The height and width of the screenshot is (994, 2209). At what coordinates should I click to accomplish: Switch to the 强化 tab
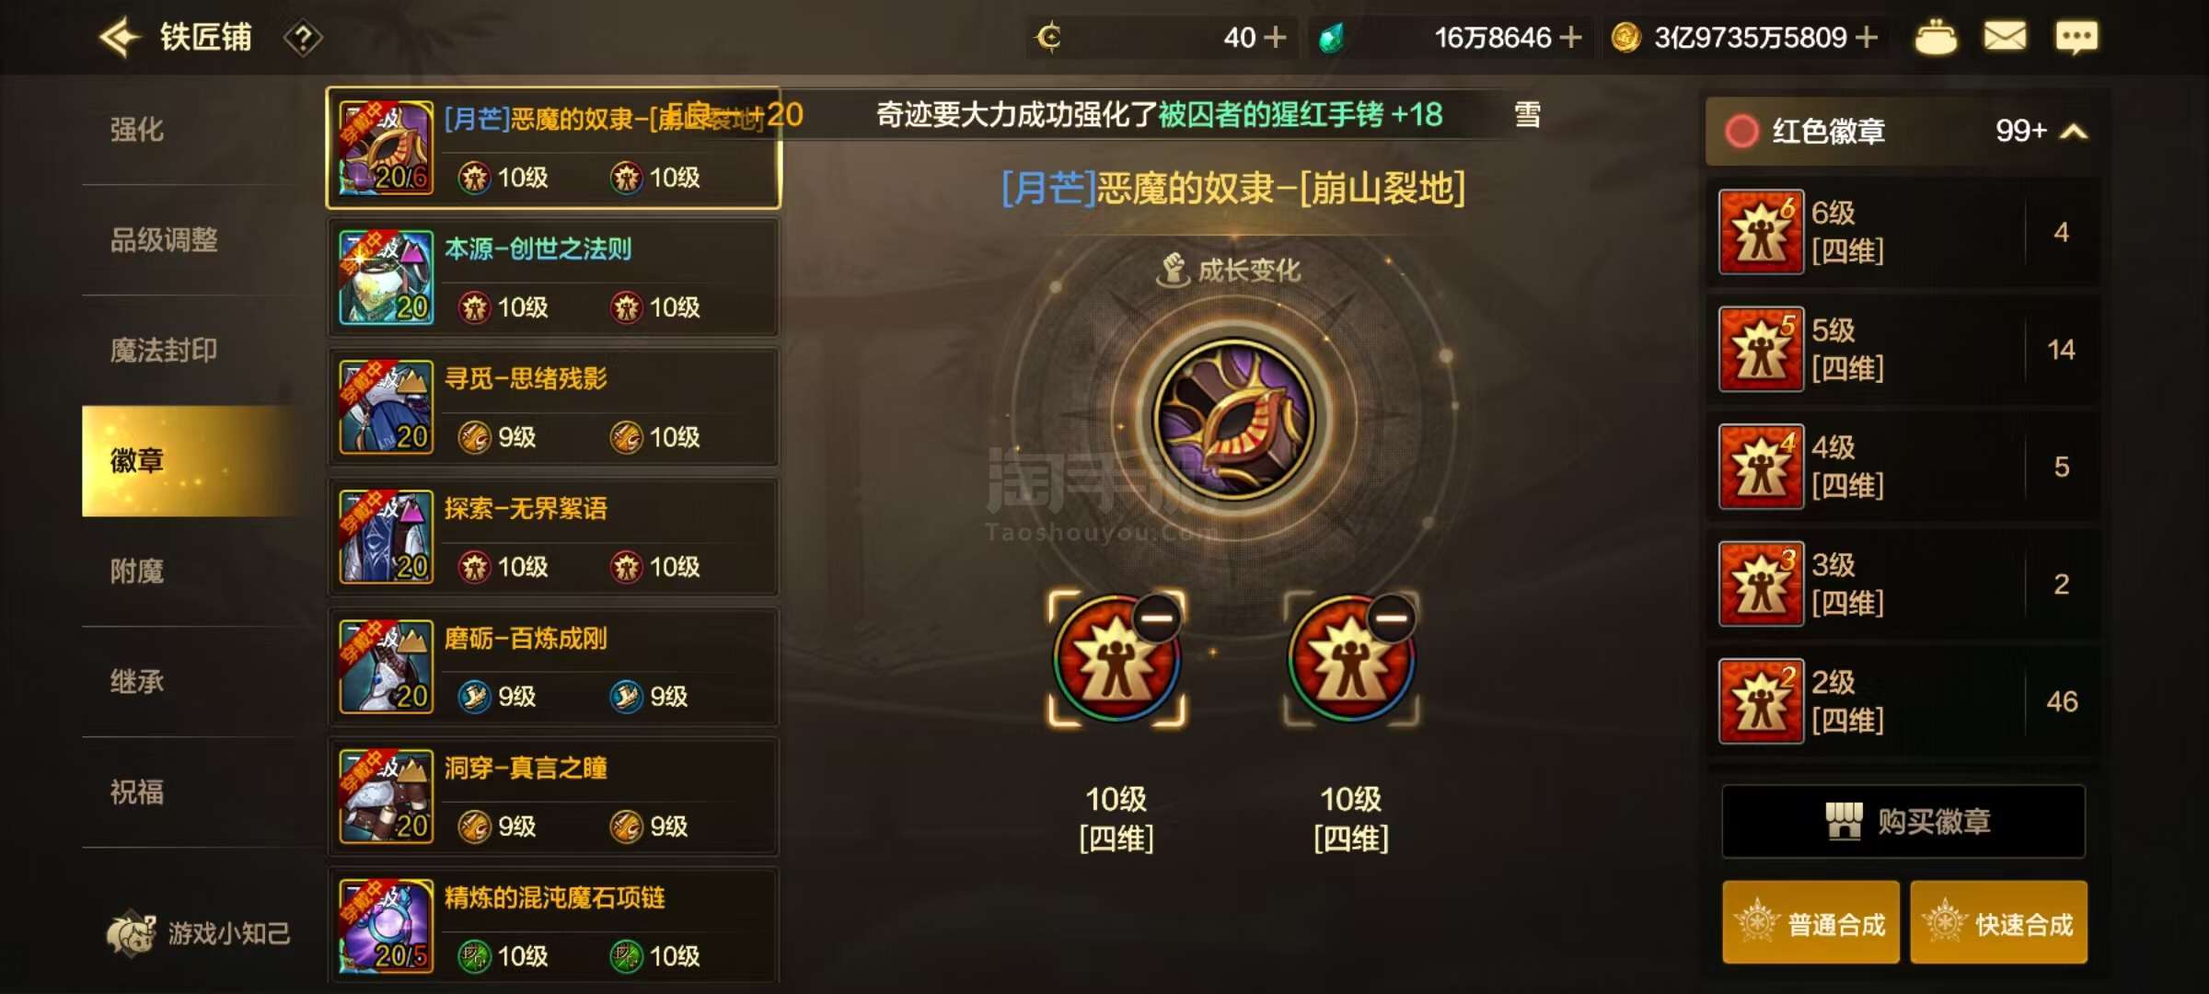137,129
